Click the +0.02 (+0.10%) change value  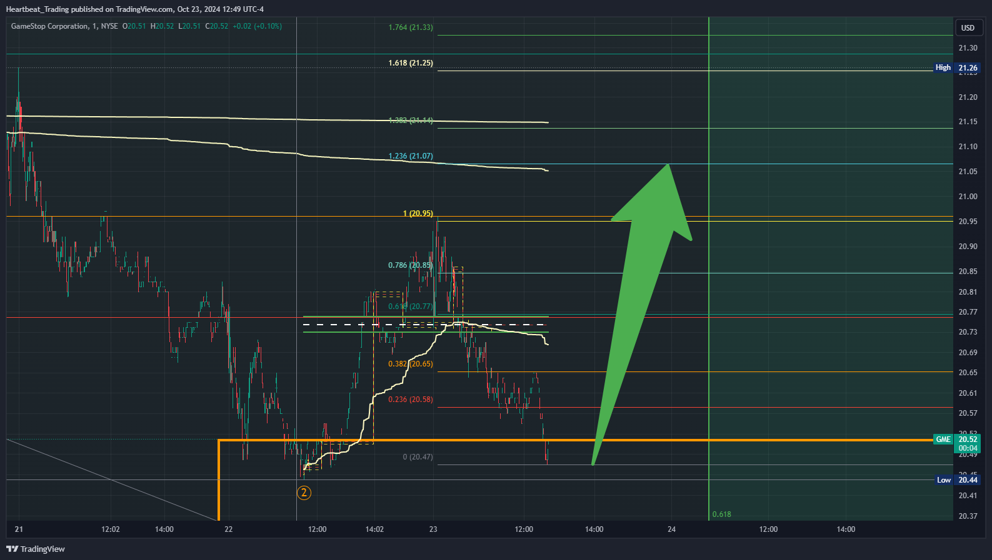[257, 26]
